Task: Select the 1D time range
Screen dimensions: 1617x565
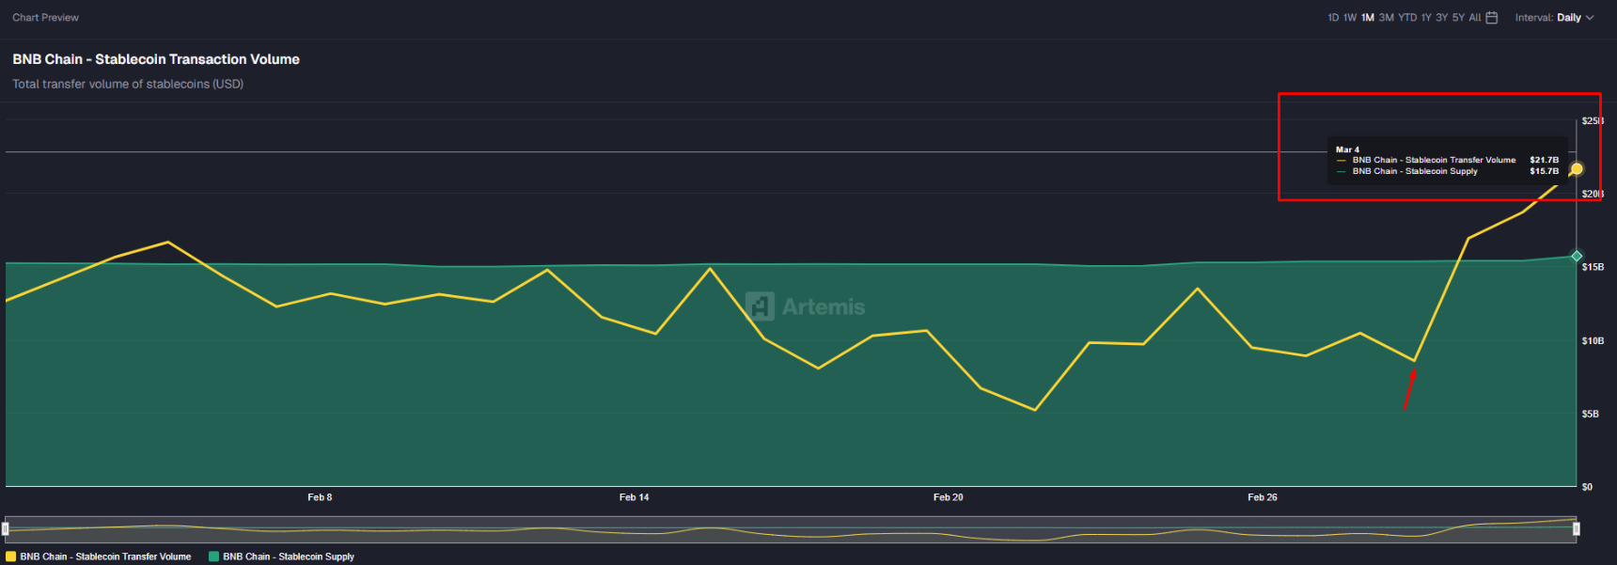Action: click(x=1333, y=18)
